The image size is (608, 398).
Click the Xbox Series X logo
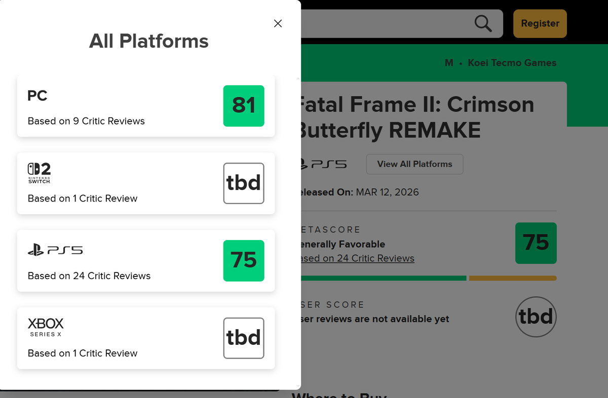click(46, 328)
